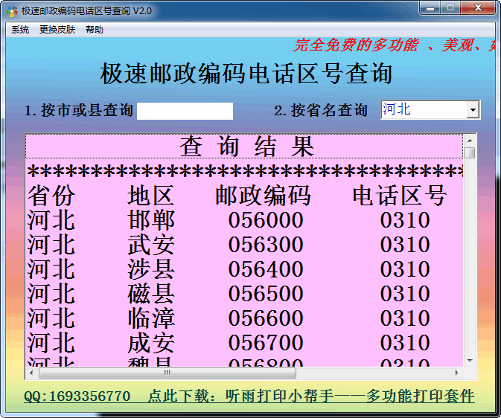Click the results vertical scroll up arrow
Image resolution: width=501 pixels, height=418 pixels.
[x=470, y=141]
